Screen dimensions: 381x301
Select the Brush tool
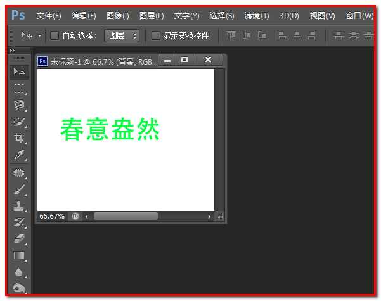click(19, 189)
